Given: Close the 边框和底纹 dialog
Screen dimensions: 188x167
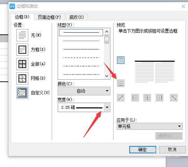Looking at the screenshot, I should click(x=183, y=6).
